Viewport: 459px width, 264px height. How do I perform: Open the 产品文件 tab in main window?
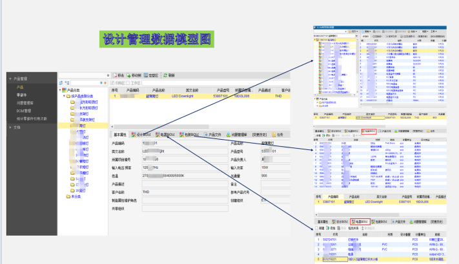coord(212,135)
